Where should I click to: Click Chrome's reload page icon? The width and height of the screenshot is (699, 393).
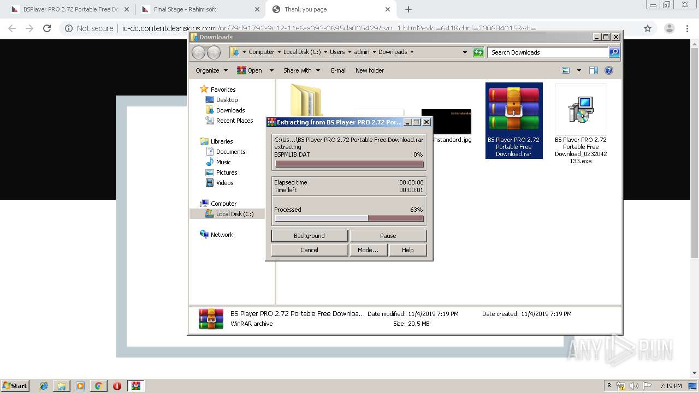click(47, 28)
